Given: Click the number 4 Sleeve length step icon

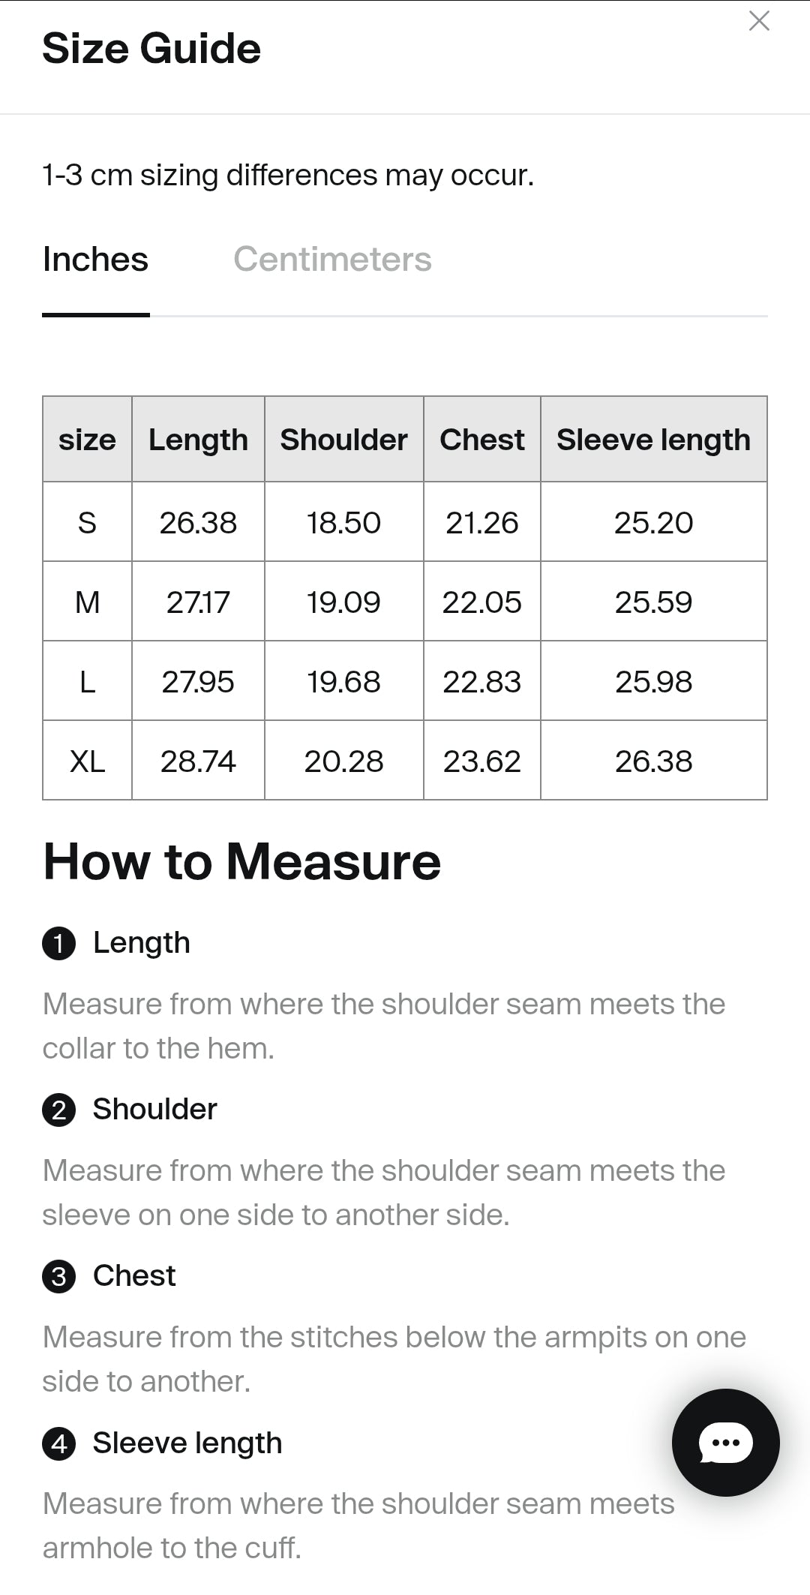Looking at the screenshot, I should point(58,1443).
